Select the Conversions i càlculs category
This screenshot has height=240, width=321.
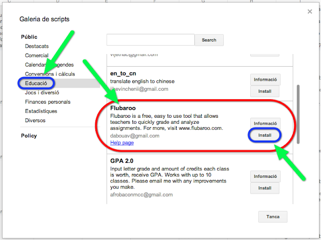coord(50,74)
